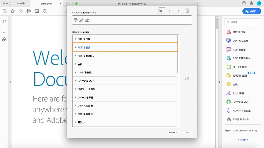Viewport: 264px width, 148px height.
Task: Expand PDF を最適化 category in dialog list
Action: pos(124,114)
